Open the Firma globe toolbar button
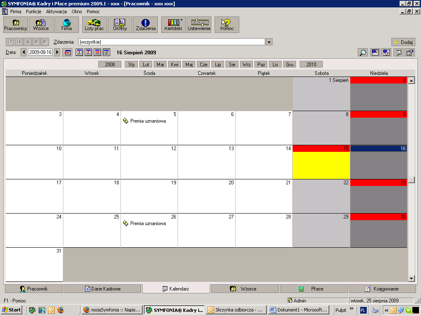 coord(66,25)
